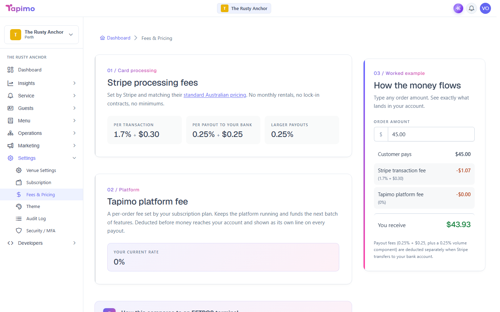The height and width of the screenshot is (312, 500).
Task: Click the 'Your current rate' 0% box
Action: (223, 257)
